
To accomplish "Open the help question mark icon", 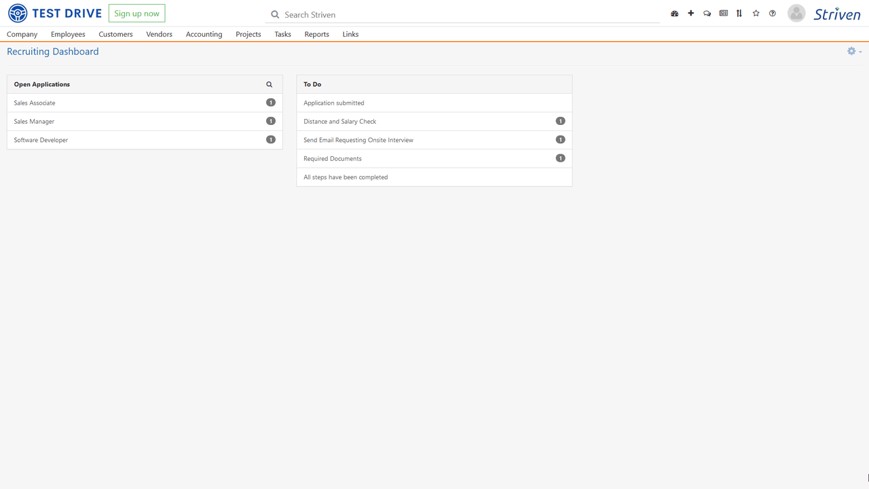I will (772, 14).
